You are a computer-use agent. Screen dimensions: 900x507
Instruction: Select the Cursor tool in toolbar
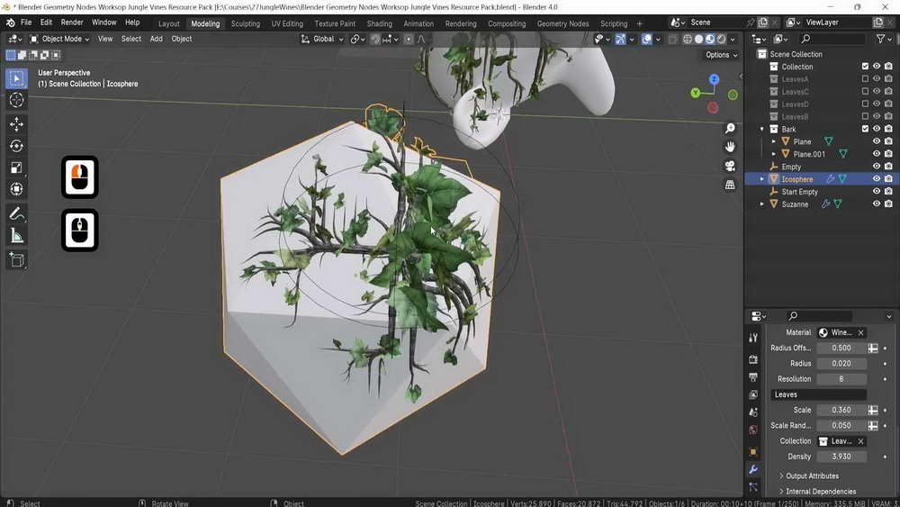pos(16,100)
